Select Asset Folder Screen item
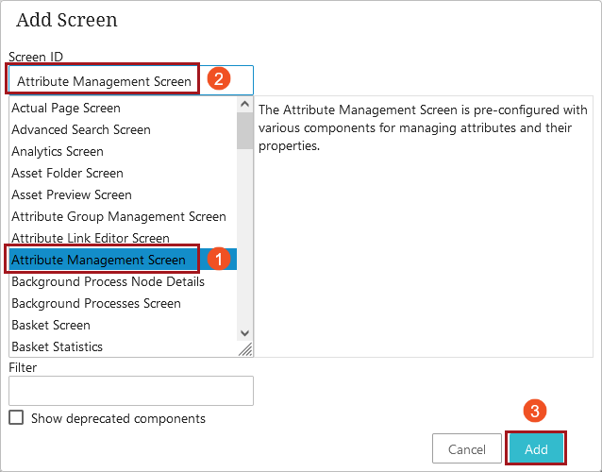 tap(123, 173)
